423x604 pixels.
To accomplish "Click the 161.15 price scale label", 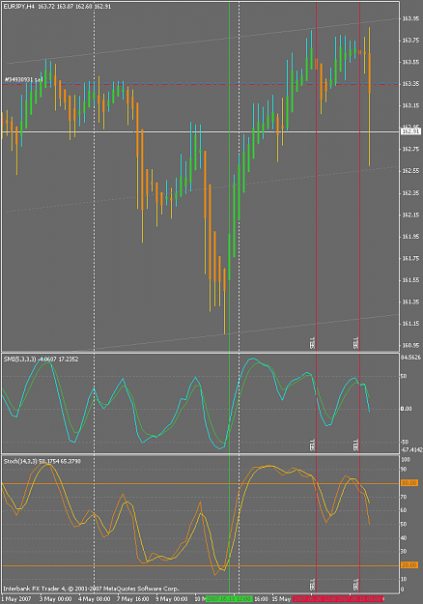I will click(410, 324).
